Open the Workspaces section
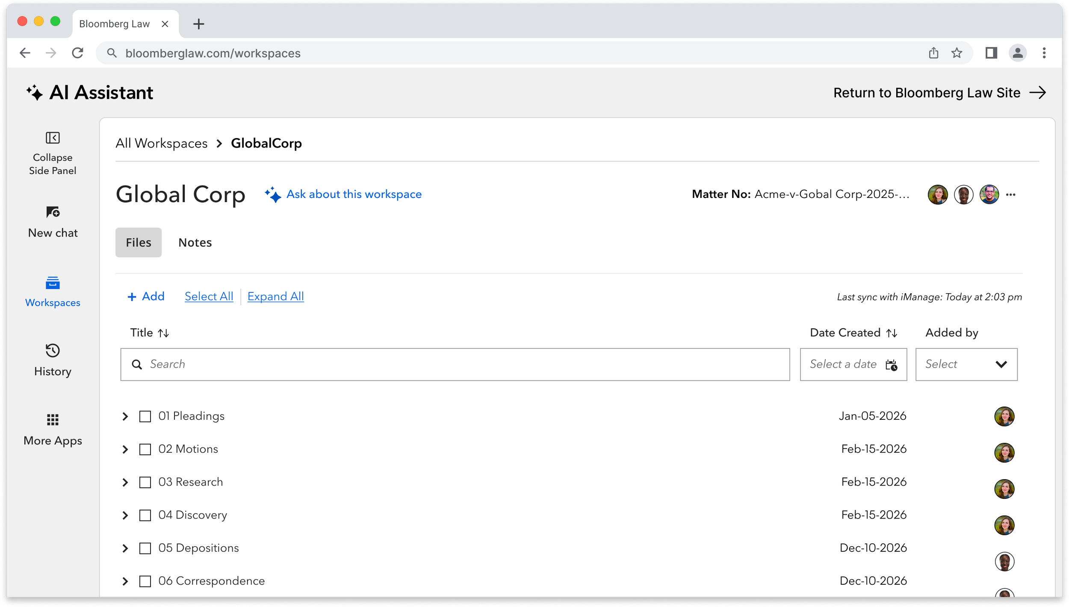This screenshot has height=607, width=1069. click(52, 292)
